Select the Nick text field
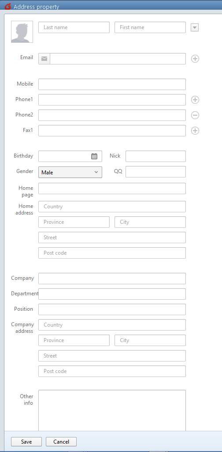222x452 pixels. pyautogui.click(x=155, y=156)
